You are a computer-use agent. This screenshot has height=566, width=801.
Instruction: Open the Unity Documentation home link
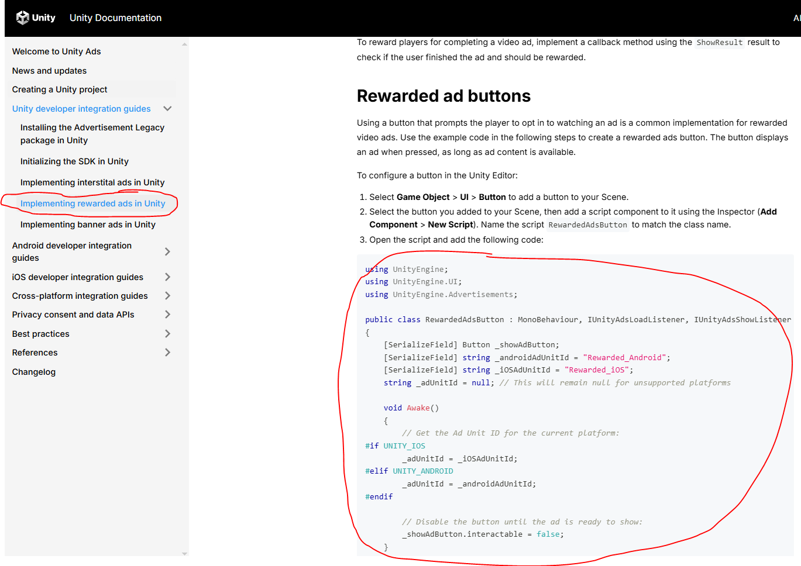pos(115,18)
